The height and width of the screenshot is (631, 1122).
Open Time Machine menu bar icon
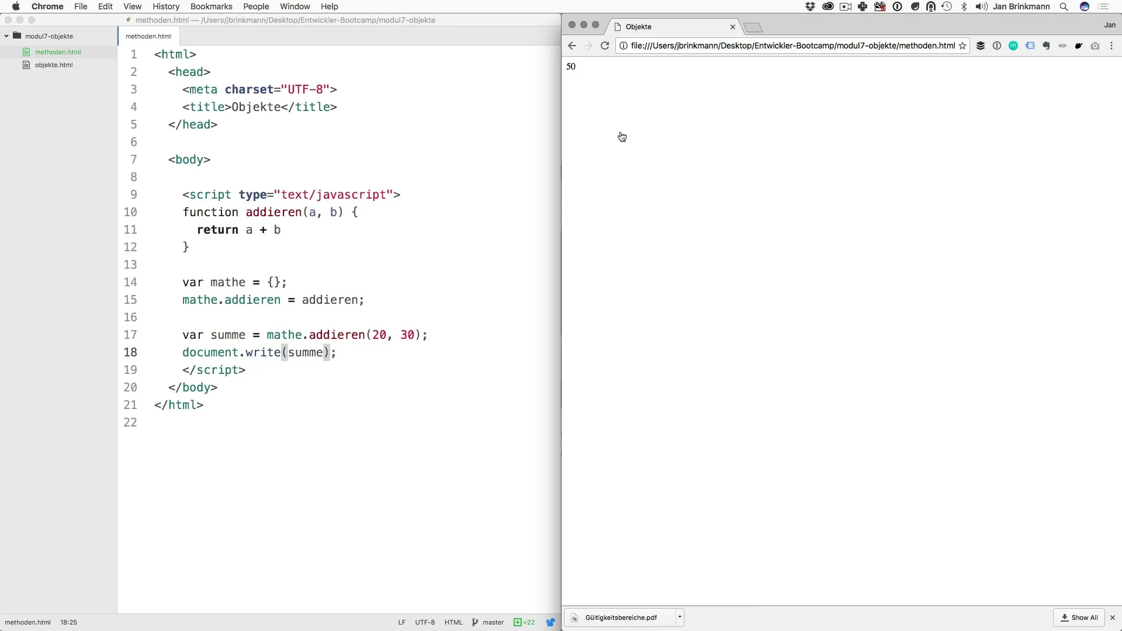tap(947, 6)
